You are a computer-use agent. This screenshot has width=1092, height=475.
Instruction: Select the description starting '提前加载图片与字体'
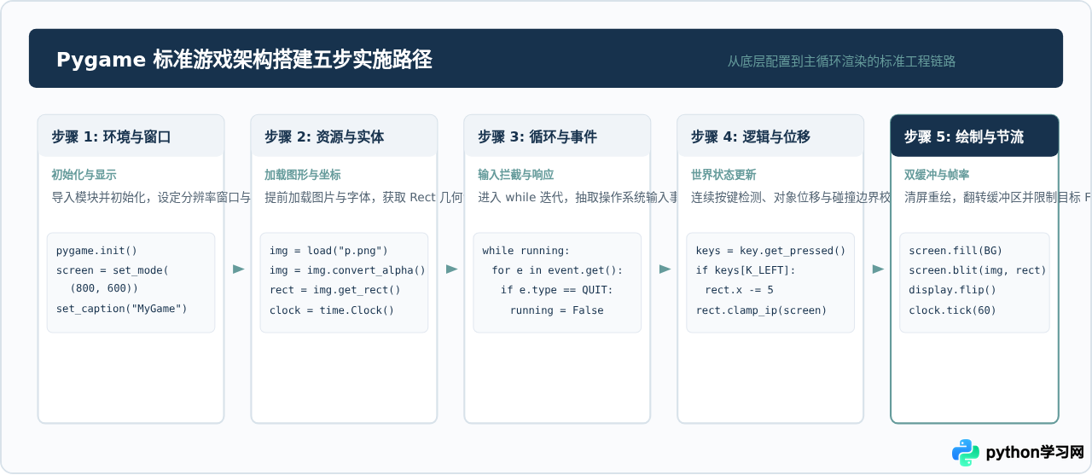point(364,198)
